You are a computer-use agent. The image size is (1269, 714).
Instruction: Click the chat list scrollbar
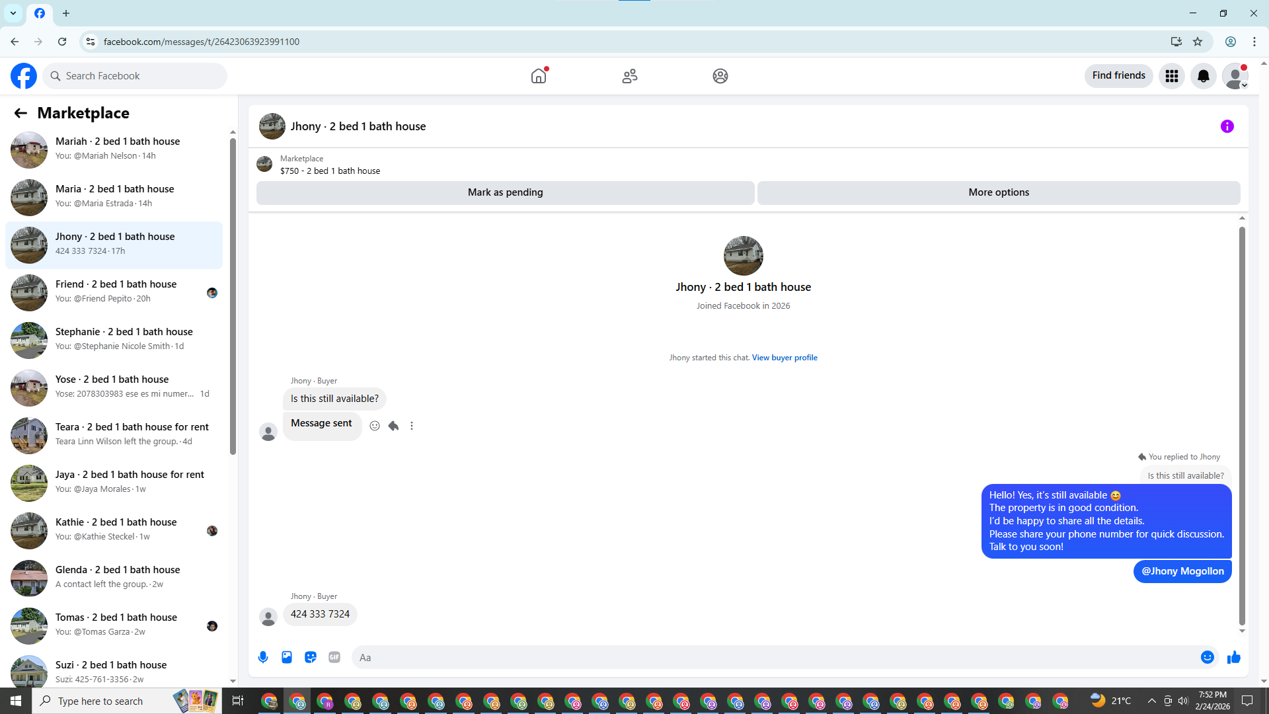click(x=233, y=297)
